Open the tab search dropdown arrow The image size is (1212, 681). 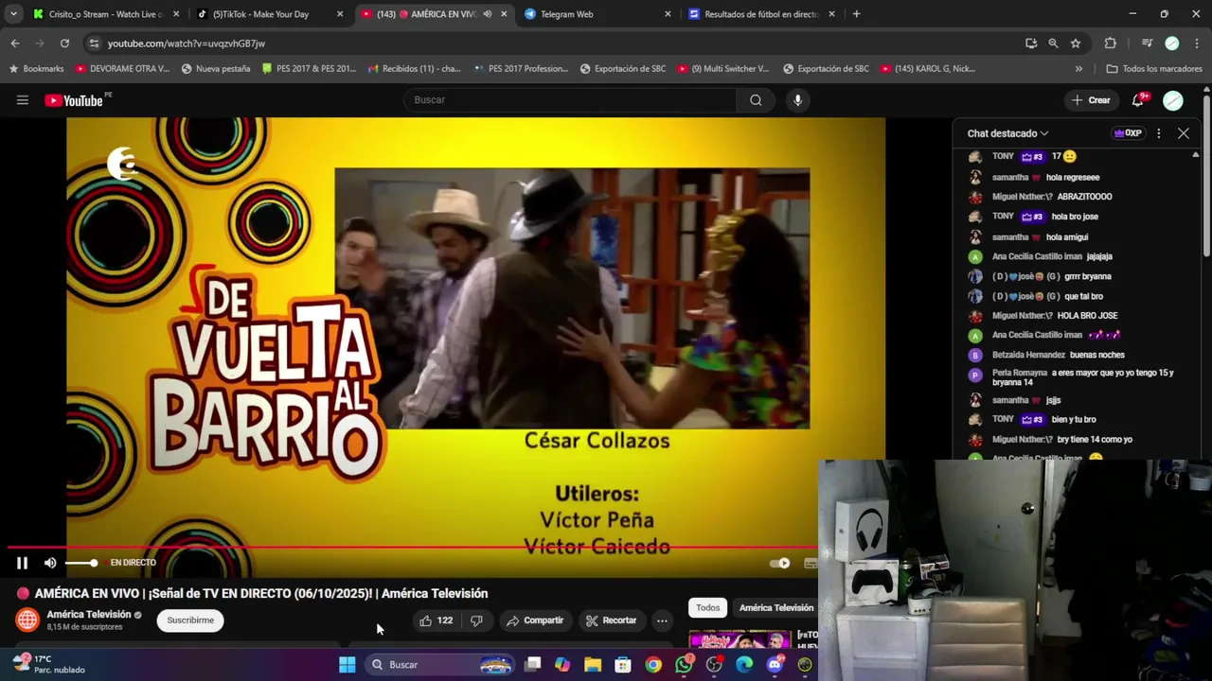13,14
